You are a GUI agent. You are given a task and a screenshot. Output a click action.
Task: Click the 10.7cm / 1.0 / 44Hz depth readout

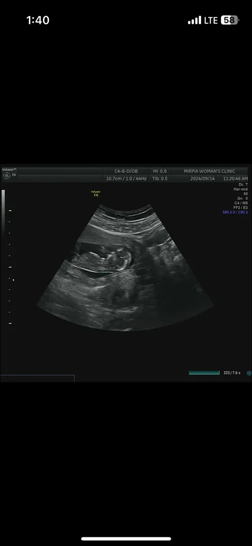click(126, 178)
